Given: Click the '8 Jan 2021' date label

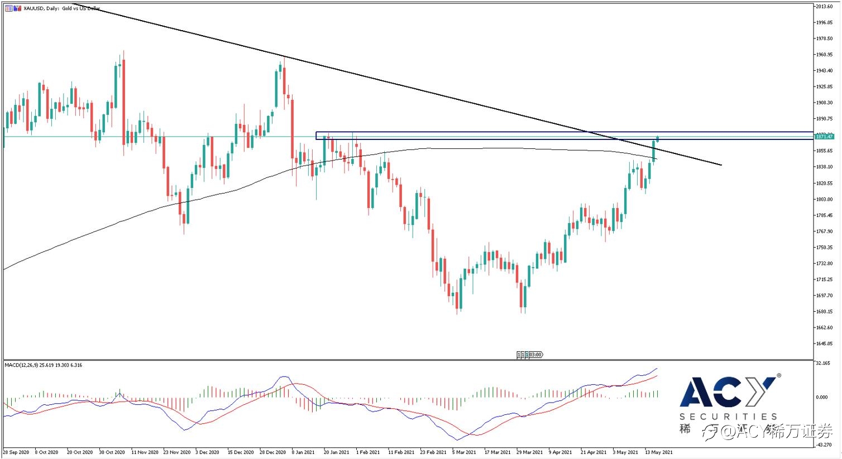Looking at the screenshot, I should point(304,452).
